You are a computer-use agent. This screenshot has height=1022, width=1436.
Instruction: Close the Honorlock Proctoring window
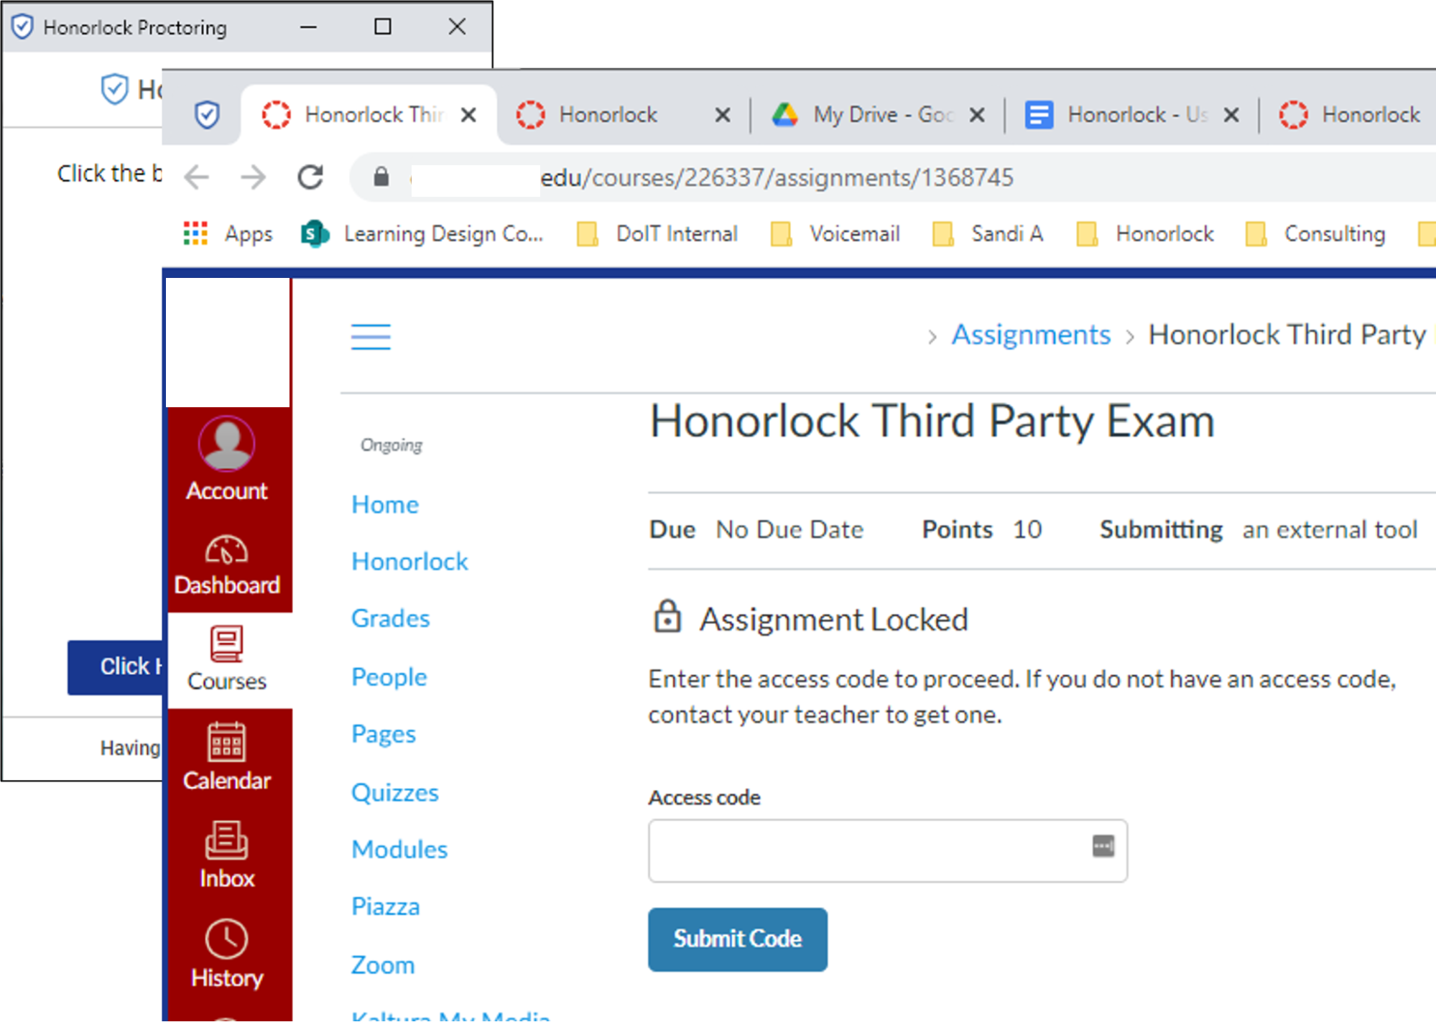pos(457,27)
